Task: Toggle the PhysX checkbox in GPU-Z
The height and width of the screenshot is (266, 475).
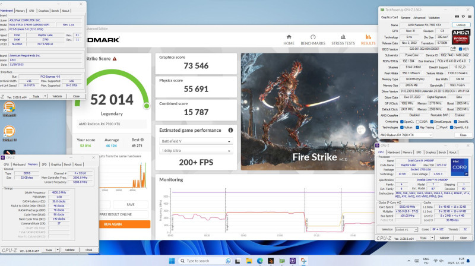Action: point(438,127)
